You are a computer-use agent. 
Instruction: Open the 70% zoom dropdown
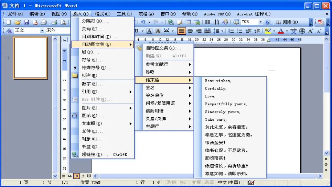(x=260, y=22)
